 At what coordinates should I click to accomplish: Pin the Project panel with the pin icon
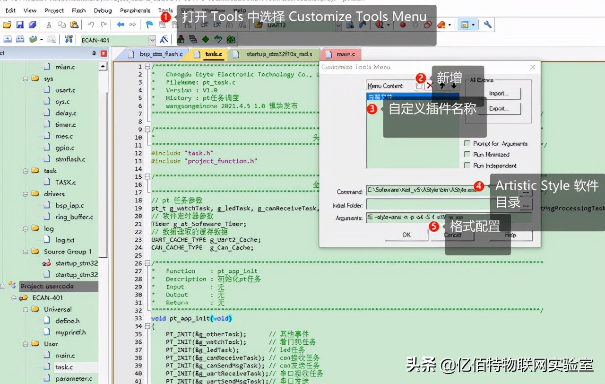(x=94, y=53)
